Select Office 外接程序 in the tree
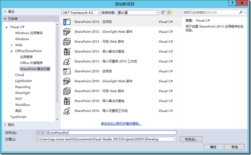The width and height of the screenshot is (251, 155). (31, 63)
